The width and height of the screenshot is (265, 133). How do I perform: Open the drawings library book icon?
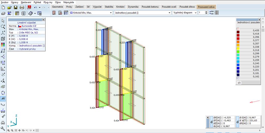point(31,13)
